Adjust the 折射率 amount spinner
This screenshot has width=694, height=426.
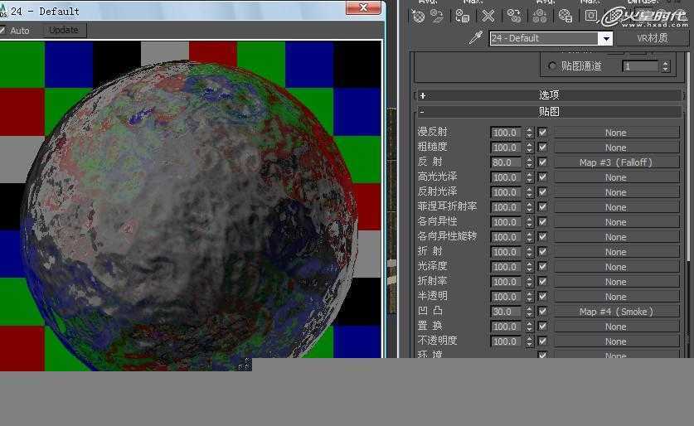point(529,281)
